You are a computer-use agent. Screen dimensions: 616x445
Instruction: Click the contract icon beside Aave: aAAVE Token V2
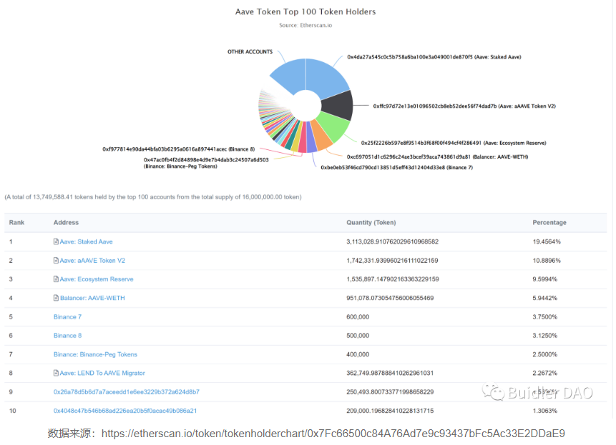tap(57, 260)
